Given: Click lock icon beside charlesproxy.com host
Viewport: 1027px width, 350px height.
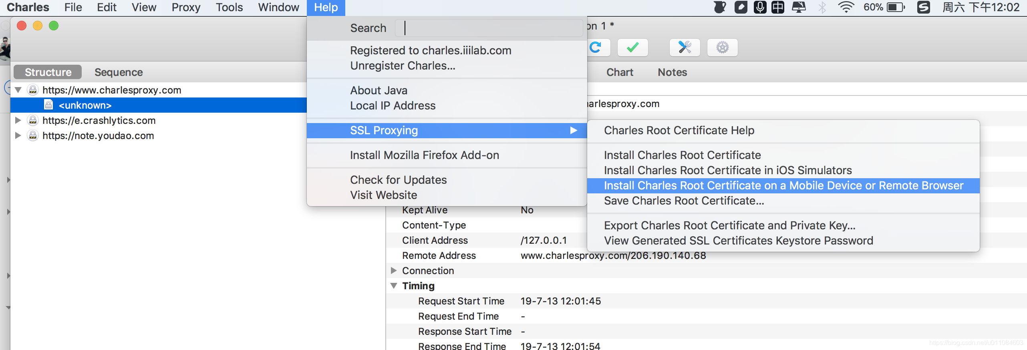Looking at the screenshot, I should 33,90.
